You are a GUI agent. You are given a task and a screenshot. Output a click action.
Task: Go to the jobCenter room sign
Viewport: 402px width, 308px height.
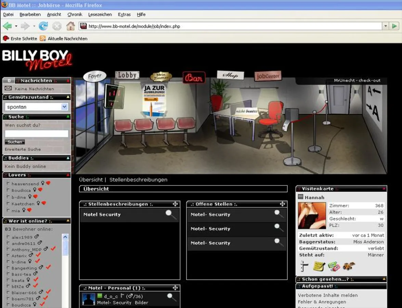[268, 76]
